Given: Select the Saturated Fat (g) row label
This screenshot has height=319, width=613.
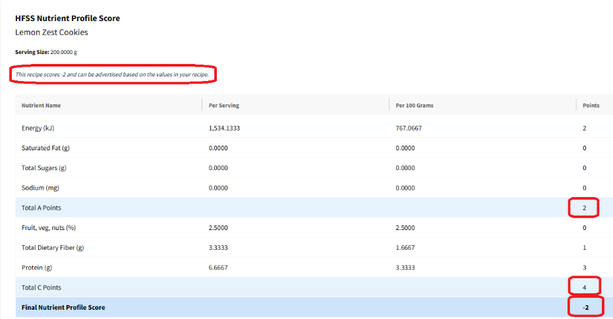Looking at the screenshot, I should tap(45, 148).
